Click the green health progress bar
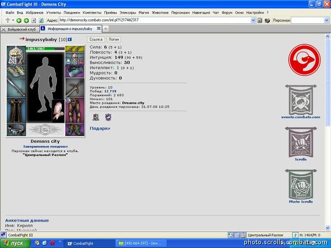The height and width of the screenshot is (248, 331). (45, 48)
